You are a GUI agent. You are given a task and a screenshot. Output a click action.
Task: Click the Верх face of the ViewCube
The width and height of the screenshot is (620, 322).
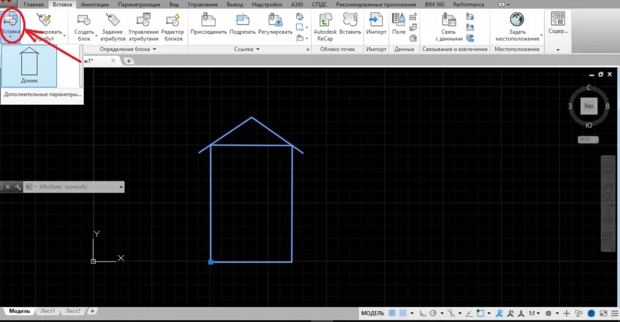[x=589, y=106]
